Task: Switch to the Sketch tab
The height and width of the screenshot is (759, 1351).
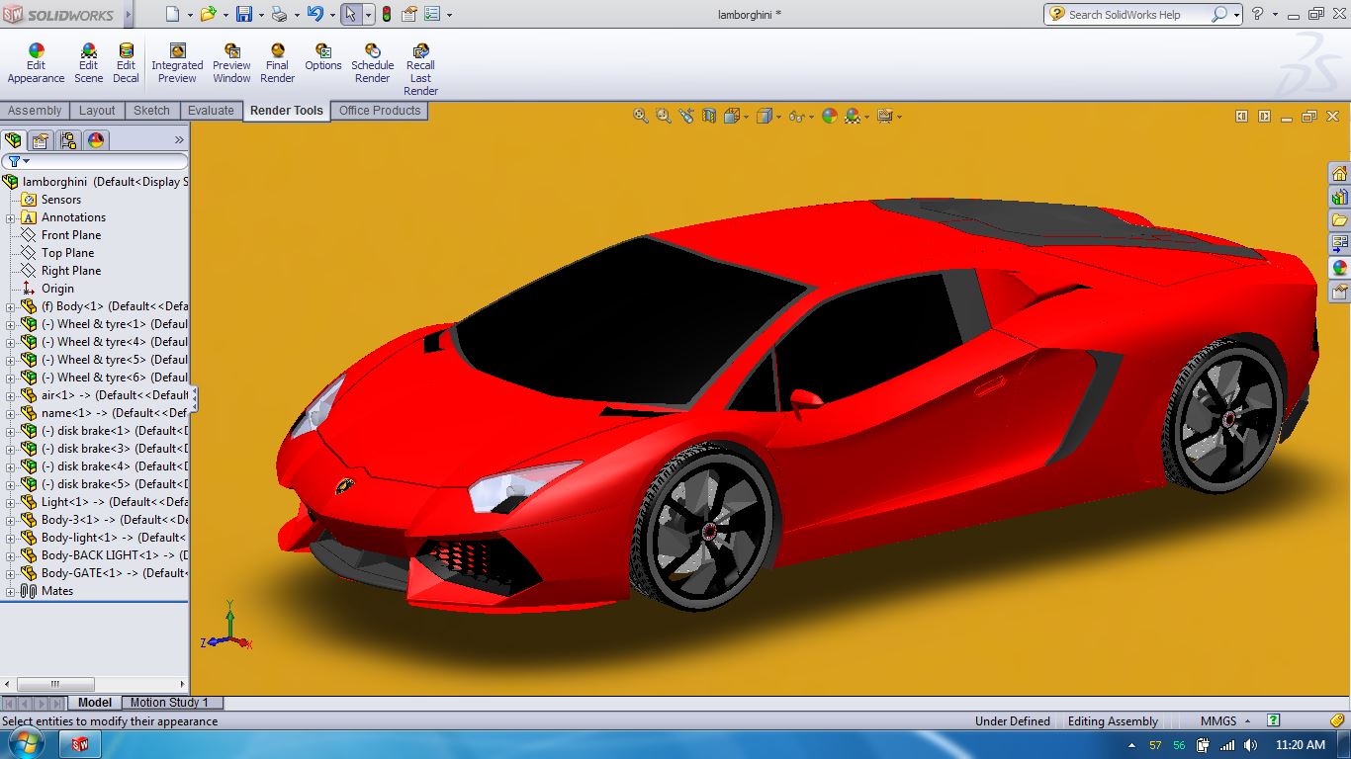Action: 151,111
